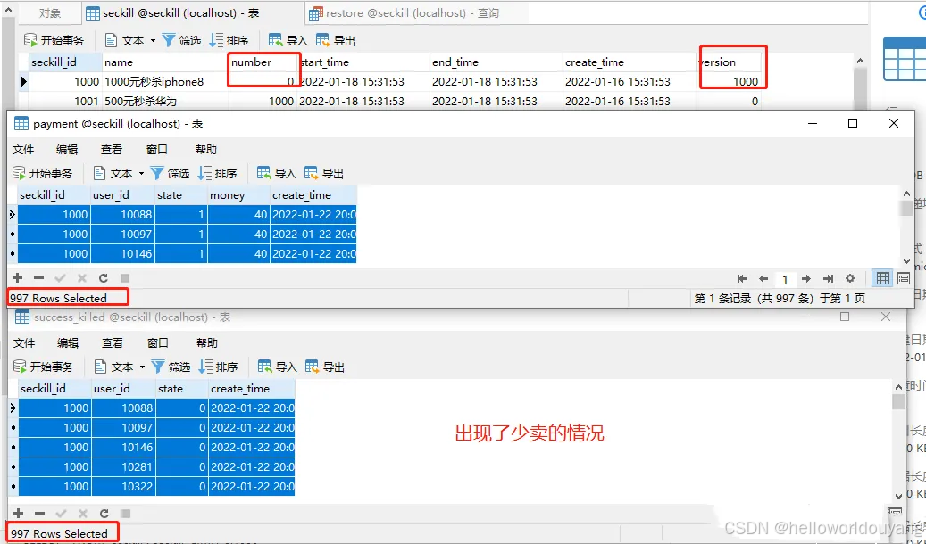Open 文本 dropdown arrow in payment window
Screen dimensions: 926x544
[141, 173]
